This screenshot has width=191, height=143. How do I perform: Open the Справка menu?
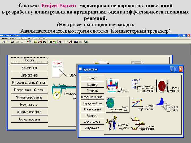43,38
